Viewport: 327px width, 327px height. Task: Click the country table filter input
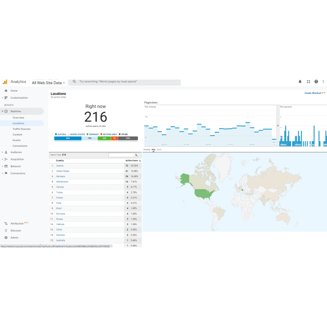[x=121, y=155]
